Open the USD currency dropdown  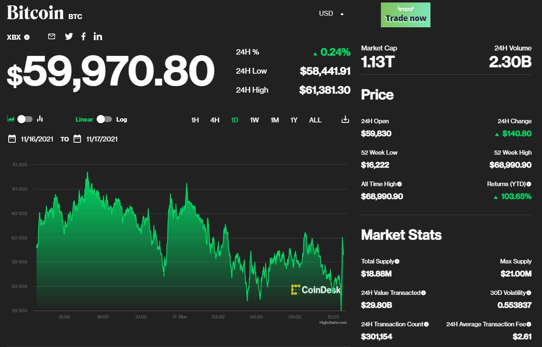331,13
